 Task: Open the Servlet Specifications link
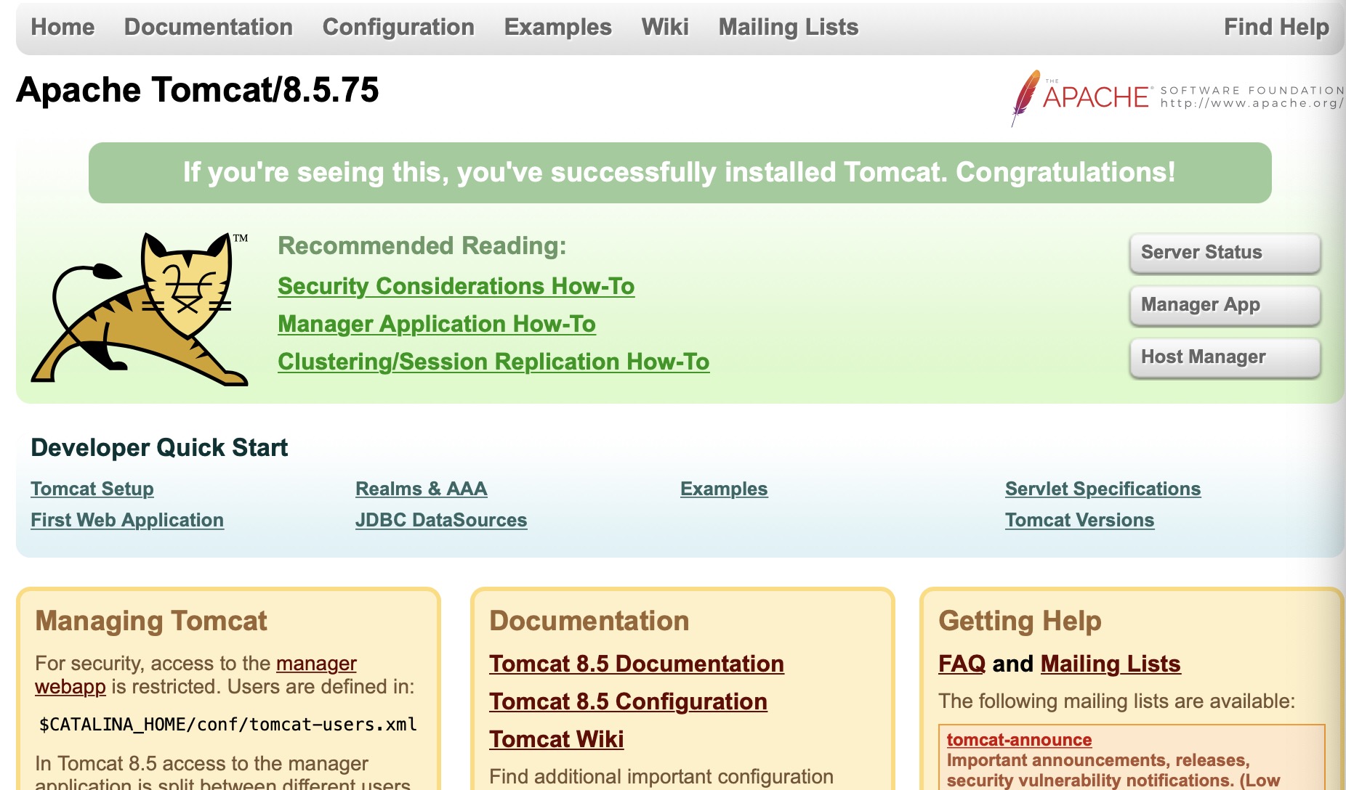(1103, 489)
